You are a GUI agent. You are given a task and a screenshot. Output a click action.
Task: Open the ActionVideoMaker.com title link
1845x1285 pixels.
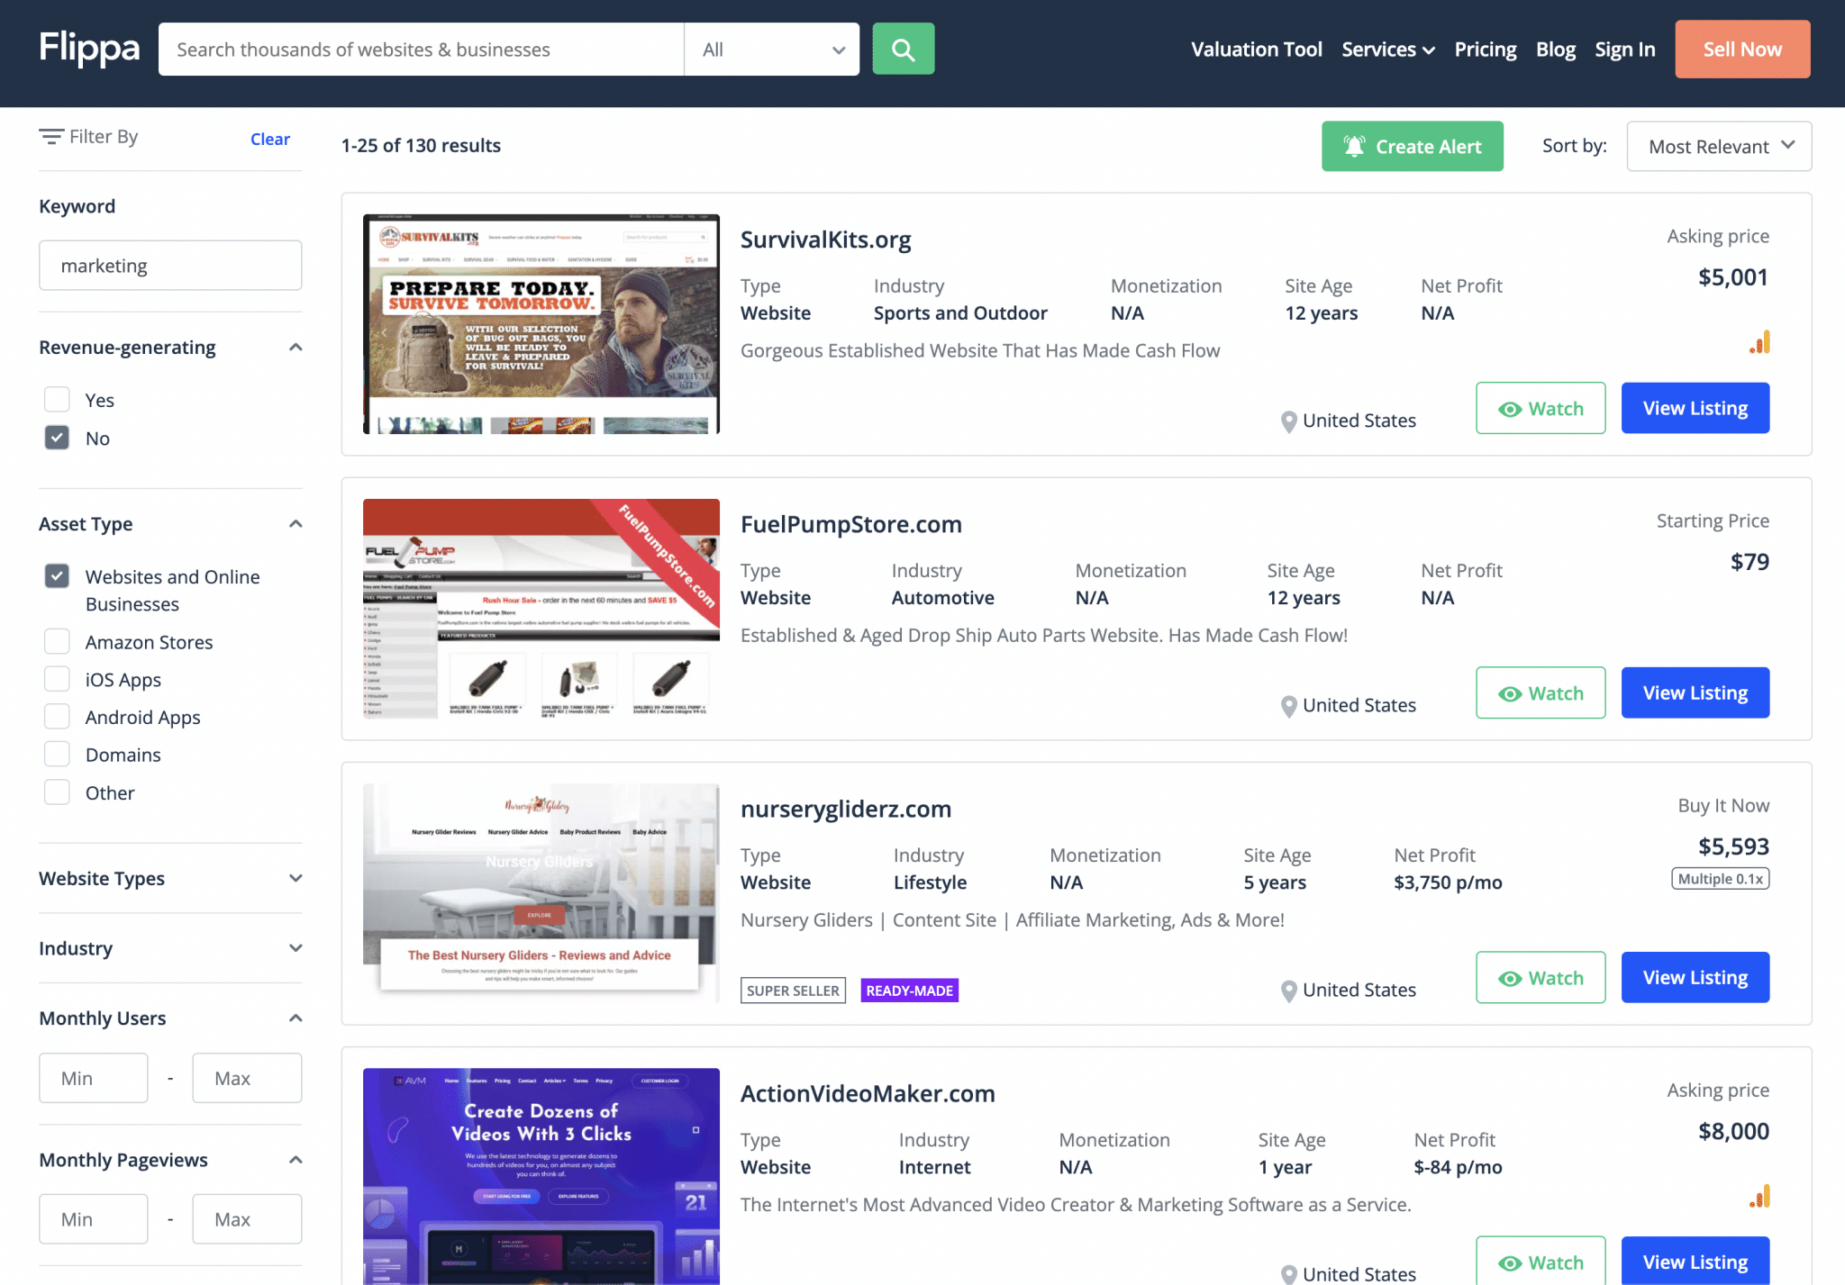tap(868, 1093)
